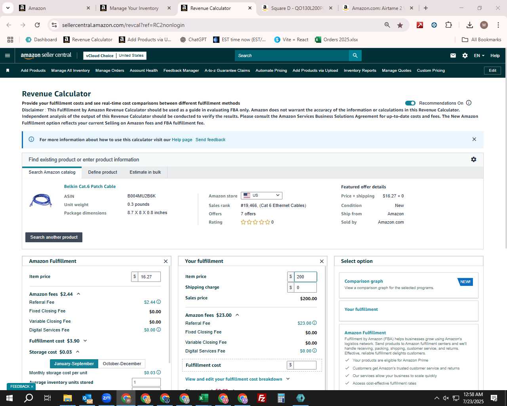Open Excel from the taskbar

(x=204, y=398)
